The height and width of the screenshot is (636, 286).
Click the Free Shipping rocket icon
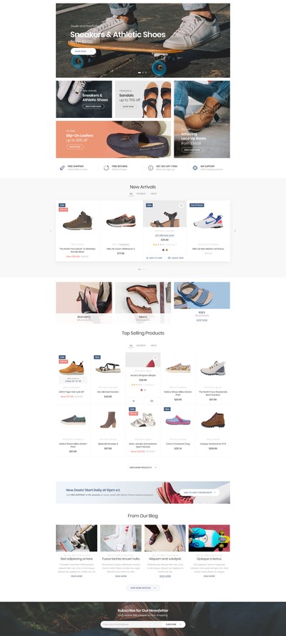pyautogui.click(x=62, y=168)
